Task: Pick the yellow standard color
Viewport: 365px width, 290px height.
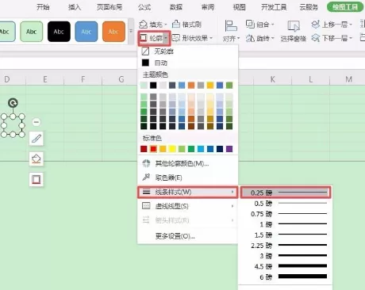Action: coord(172,149)
